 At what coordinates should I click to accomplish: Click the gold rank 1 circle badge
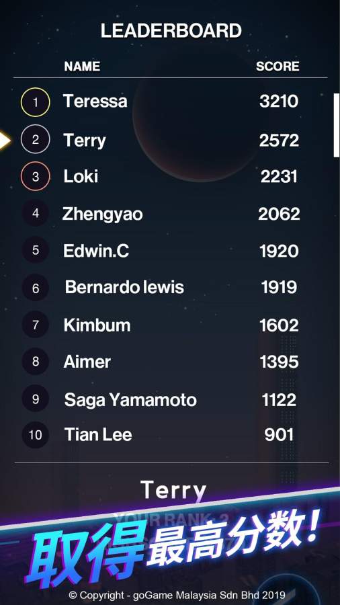(x=36, y=102)
